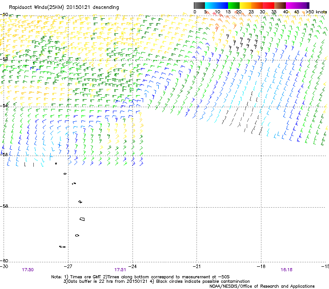Image resolution: width=329 pixels, height=289 pixels.
Task: Click the island outline near -59 latitude
Action: click(x=77, y=236)
